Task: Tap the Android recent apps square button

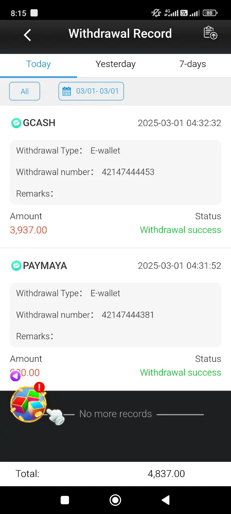Action: pyautogui.click(x=65, y=500)
